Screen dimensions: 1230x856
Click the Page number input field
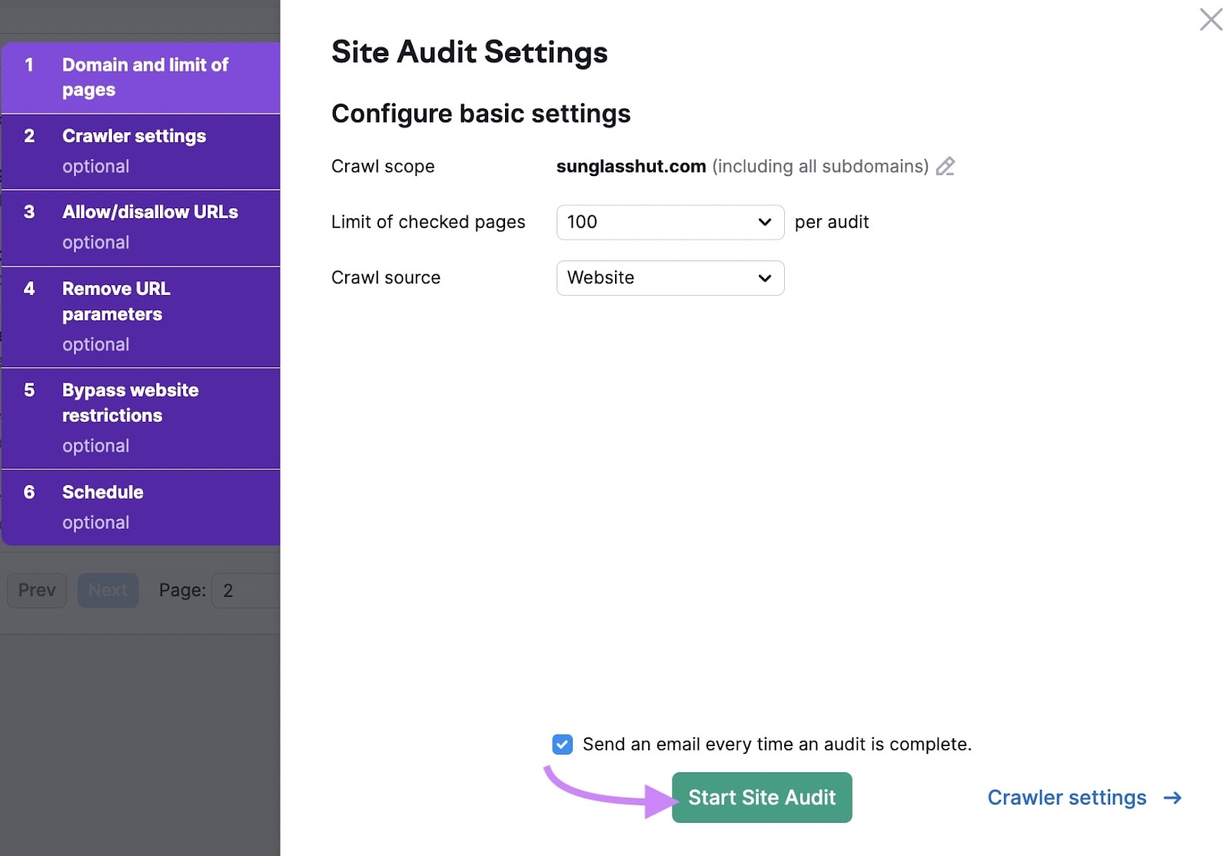(x=244, y=590)
